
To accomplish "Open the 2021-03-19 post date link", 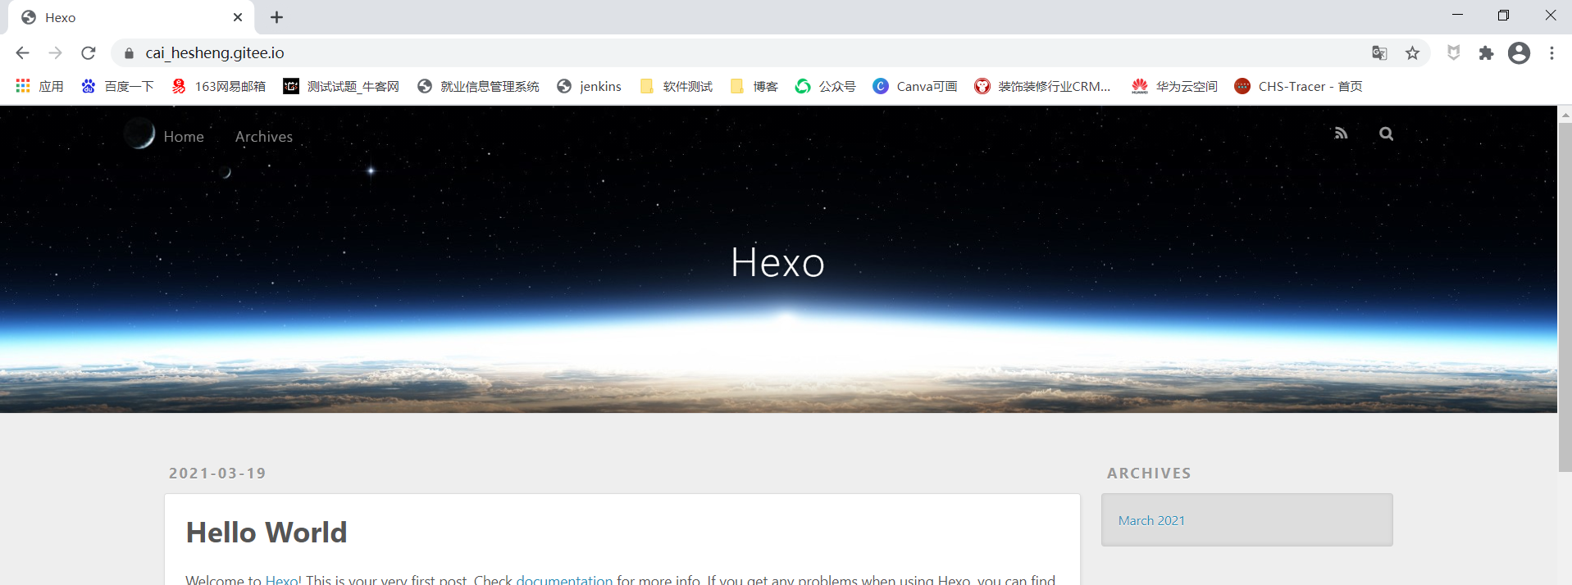I will tap(217, 474).
